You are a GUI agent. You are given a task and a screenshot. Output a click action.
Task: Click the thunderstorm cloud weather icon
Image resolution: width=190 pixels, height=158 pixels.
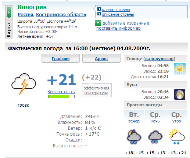coord(24,84)
